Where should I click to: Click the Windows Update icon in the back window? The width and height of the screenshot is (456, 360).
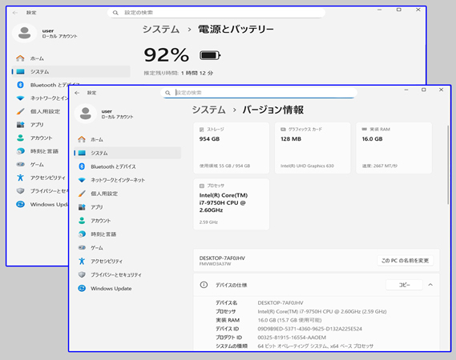click(x=20, y=204)
